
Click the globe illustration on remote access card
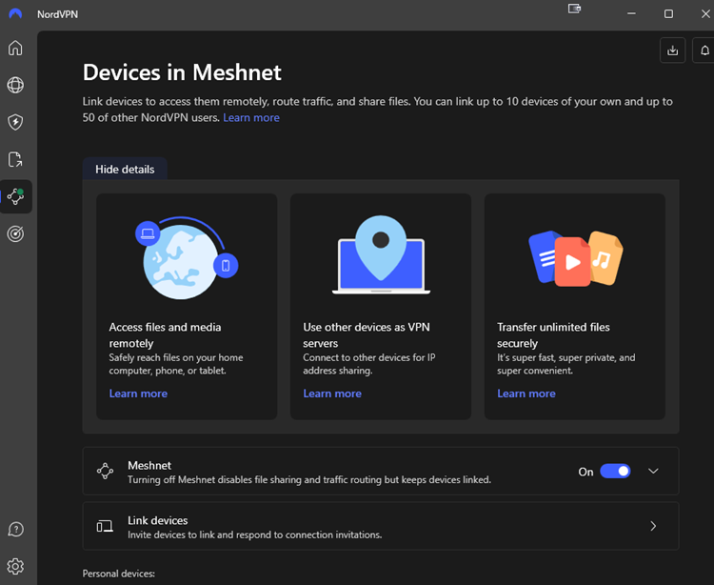point(187,258)
